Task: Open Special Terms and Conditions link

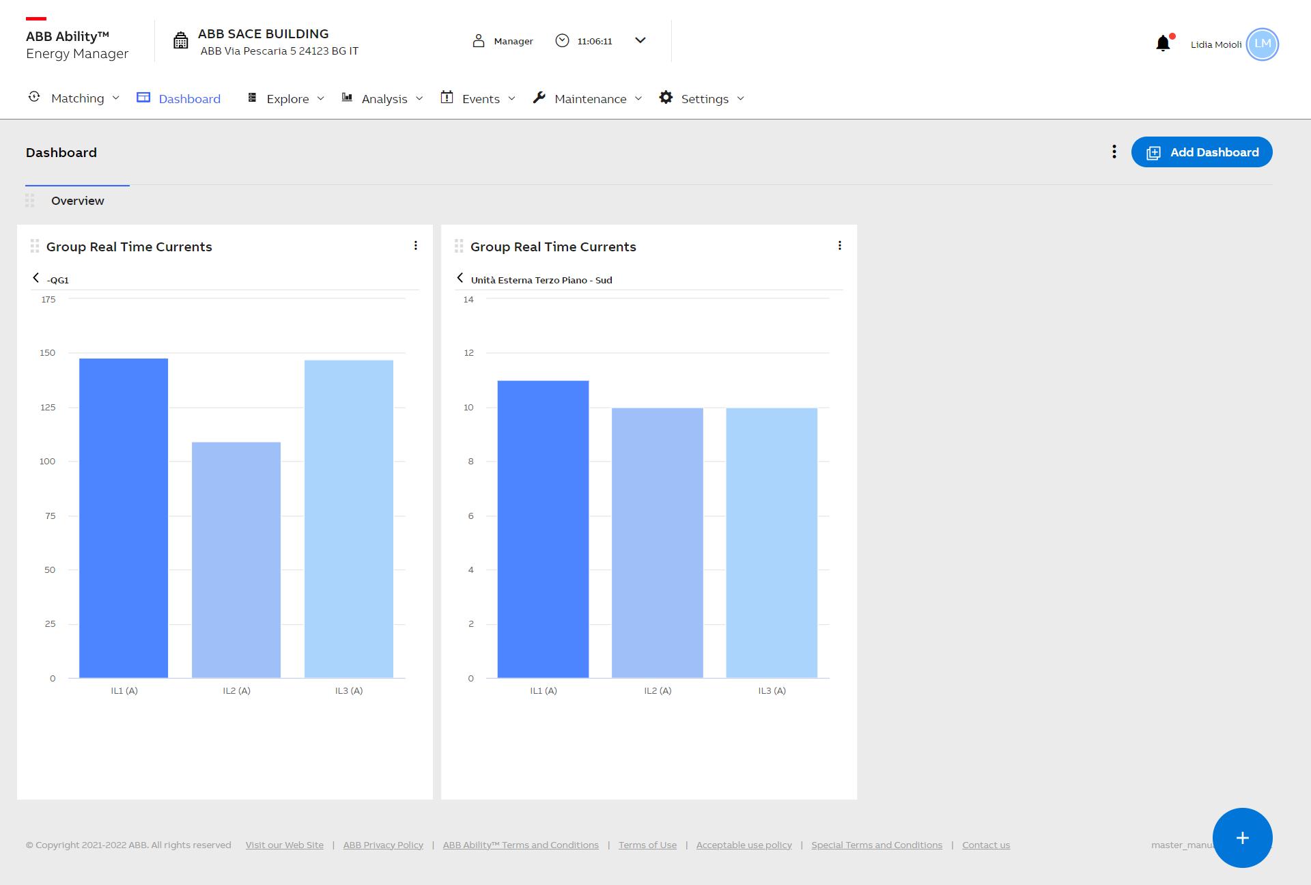Action: (x=877, y=845)
